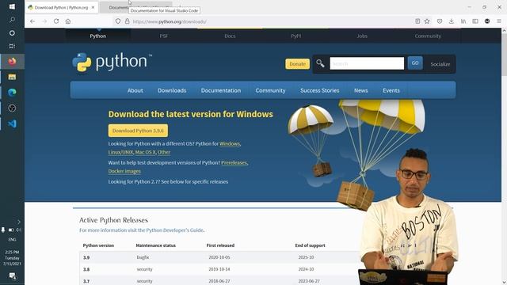Reload the page with refresh icon
Viewport: 507px width, 285px height.
coord(56,21)
